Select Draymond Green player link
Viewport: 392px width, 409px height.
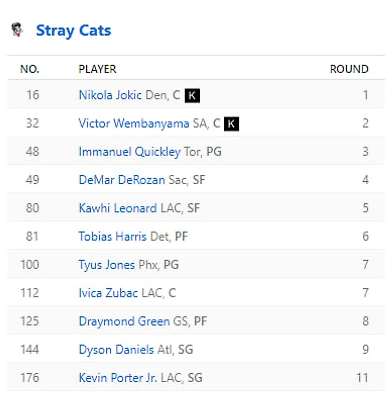click(x=124, y=321)
